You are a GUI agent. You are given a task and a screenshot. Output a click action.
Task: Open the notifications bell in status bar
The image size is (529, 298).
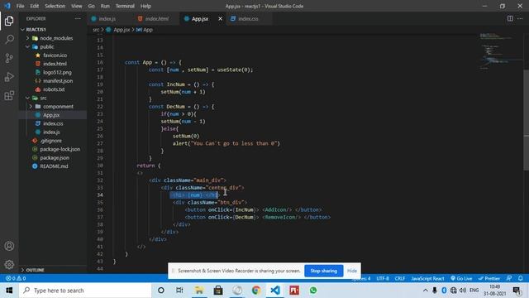(x=521, y=278)
